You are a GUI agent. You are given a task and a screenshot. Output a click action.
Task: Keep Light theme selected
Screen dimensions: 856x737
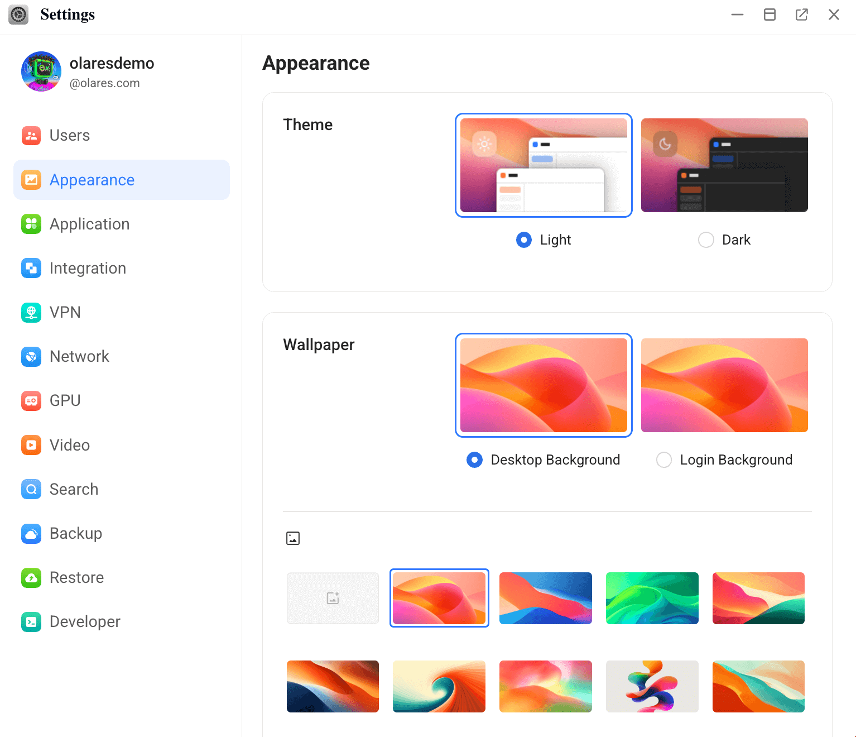524,240
